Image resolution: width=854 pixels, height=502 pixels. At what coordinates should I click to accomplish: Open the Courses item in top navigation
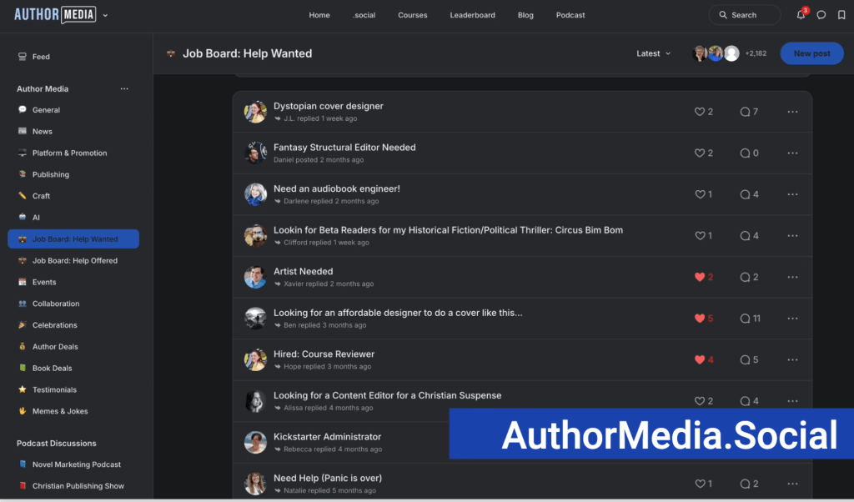click(412, 15)
